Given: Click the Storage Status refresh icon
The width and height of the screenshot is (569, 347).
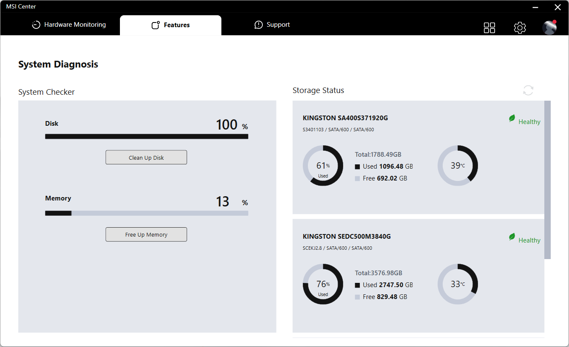Looking at the screenshot, I should pyautogui.click(x=528, y=90).
